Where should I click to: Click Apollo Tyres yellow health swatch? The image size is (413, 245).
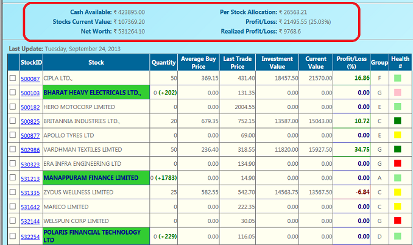[x=397, y=135]
